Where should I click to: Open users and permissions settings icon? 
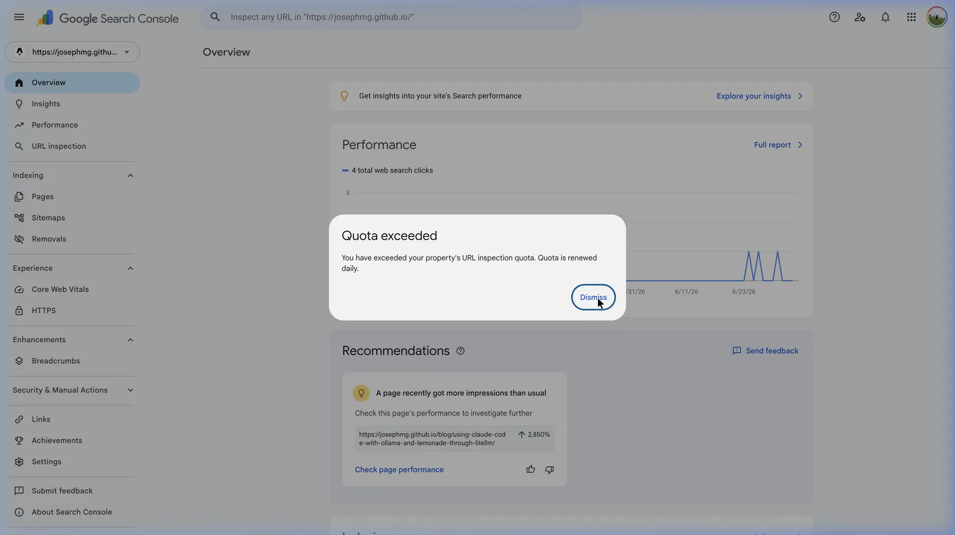tap(860, 17)
